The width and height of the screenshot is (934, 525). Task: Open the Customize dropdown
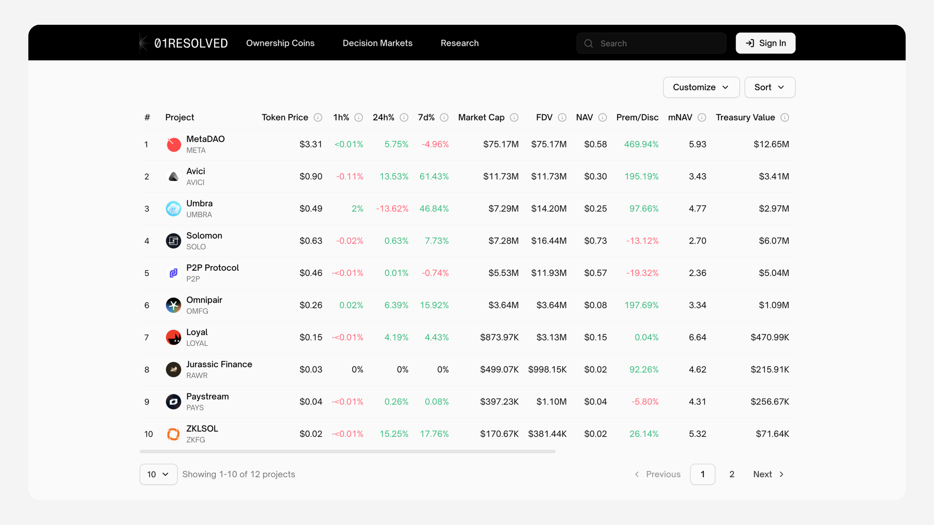[x=701, y=87]
